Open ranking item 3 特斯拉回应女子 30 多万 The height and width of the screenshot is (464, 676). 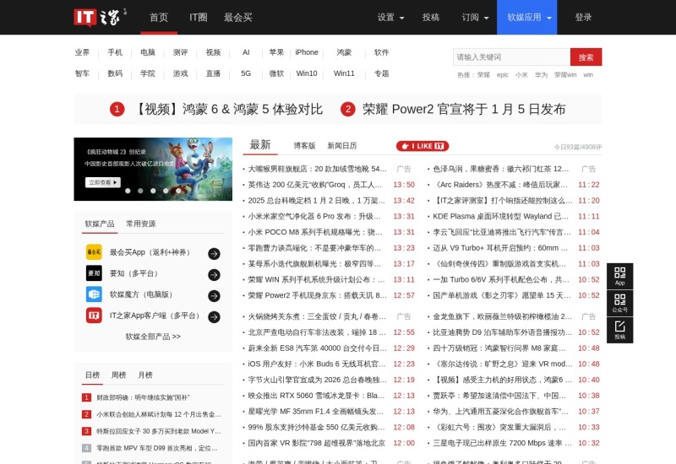point(159,431)
